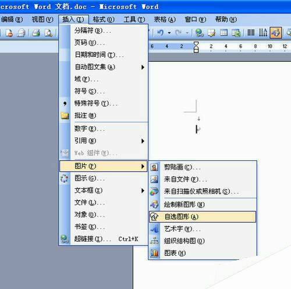Choose 图示(G)... menu entry

104,178
